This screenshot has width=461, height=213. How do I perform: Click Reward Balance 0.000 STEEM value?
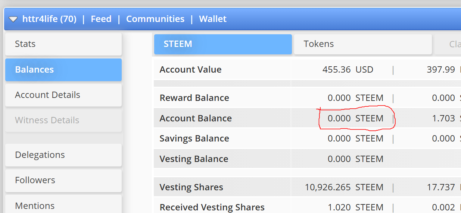click(355, 98)
